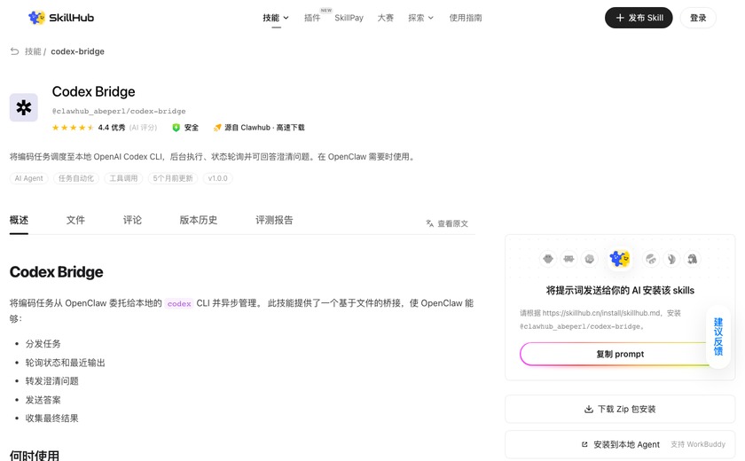Viewport: 745px width, 461px height.
Task: Select the colorful SkillHub mascot agent icon
Action: tap(620, 259)
